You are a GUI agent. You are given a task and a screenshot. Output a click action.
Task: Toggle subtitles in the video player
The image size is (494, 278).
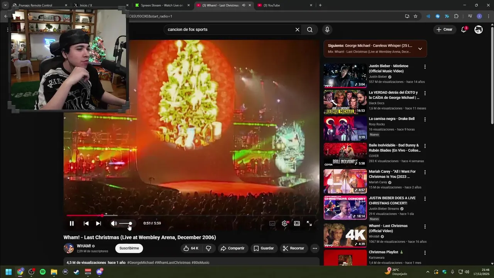[x=272, y=224]
